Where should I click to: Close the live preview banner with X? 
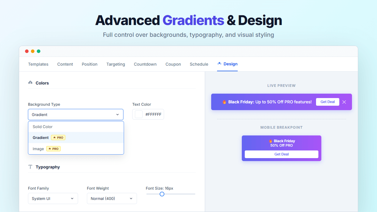pyautogui.click(x=344, y=102)
